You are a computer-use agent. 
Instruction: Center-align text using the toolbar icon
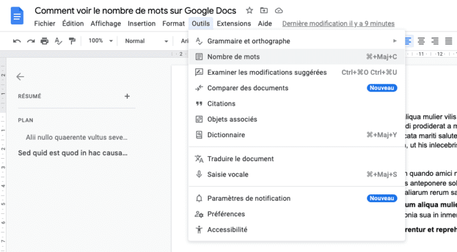[x=421, y=41]
